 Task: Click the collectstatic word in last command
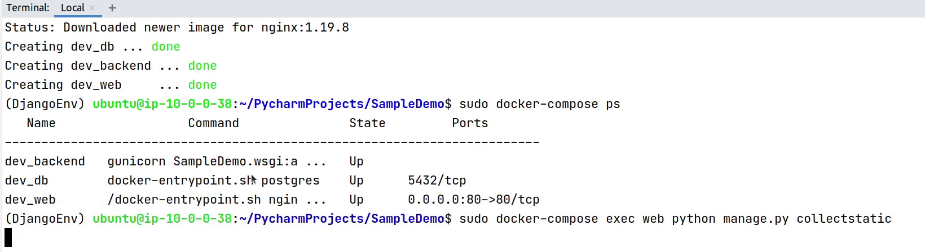click(x=844, y=219)
